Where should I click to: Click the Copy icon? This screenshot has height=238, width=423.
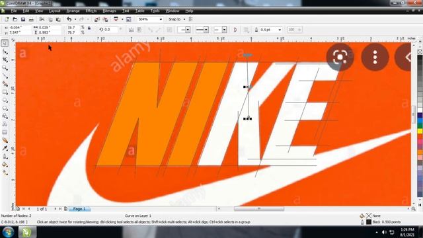(50, 19)
